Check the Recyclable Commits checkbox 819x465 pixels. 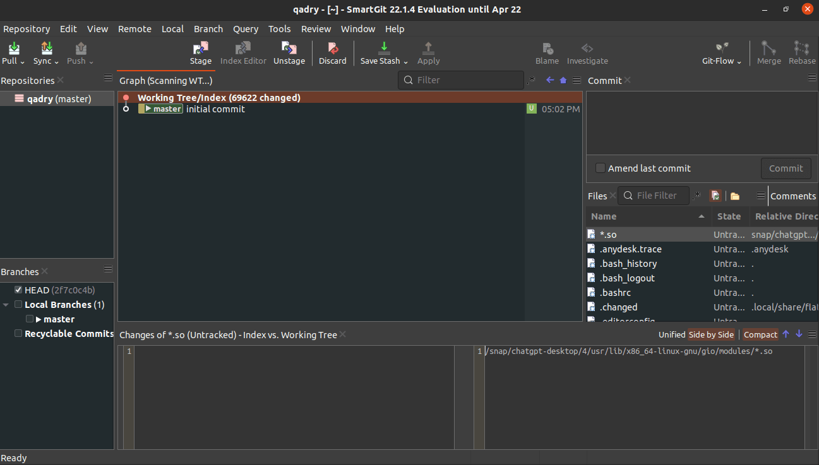coord(18,334)
